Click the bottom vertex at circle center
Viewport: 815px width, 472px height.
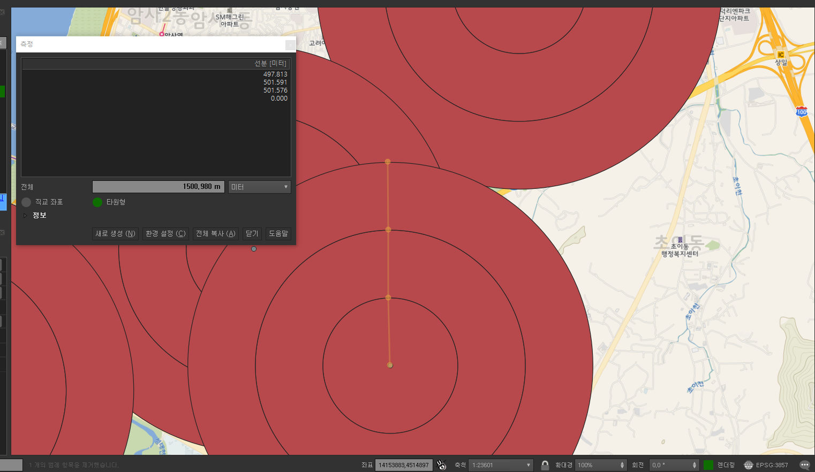[390, 365]
